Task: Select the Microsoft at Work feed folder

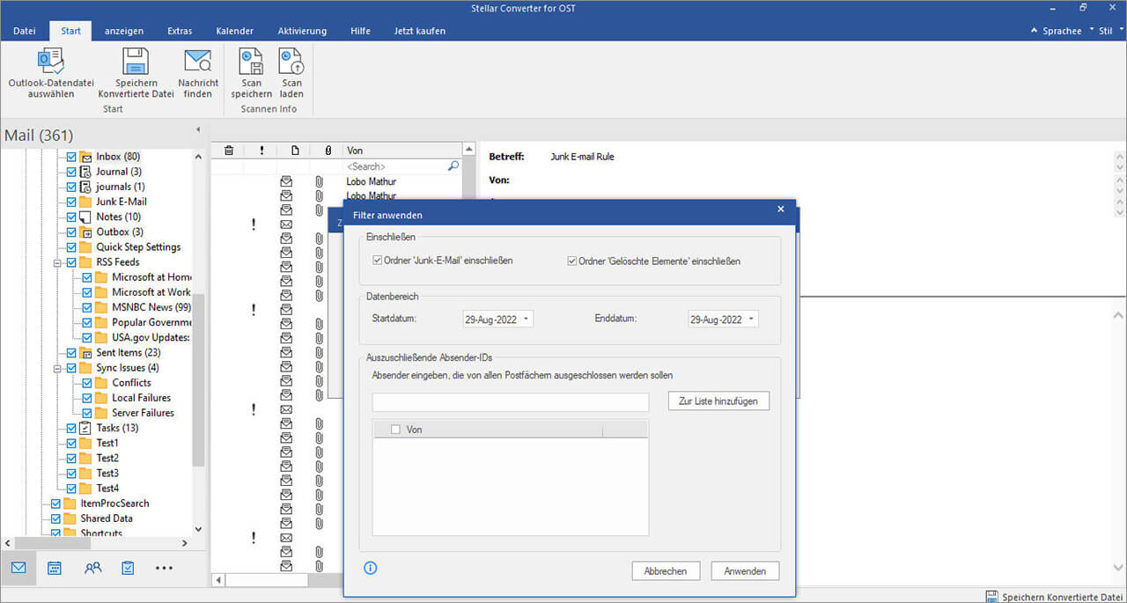Action: tap(151, 292)
